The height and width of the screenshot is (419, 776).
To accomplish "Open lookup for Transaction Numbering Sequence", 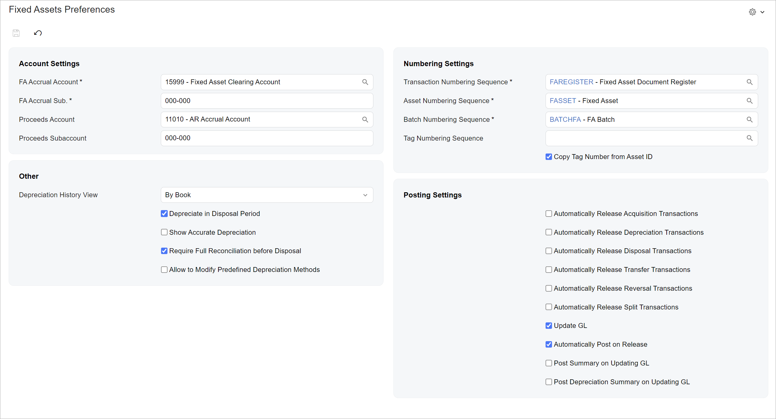I will [750, 82].
